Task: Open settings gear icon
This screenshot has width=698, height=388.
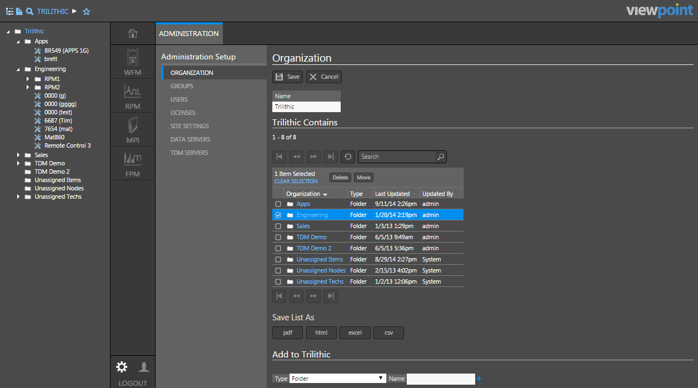Action: [122, 366]
